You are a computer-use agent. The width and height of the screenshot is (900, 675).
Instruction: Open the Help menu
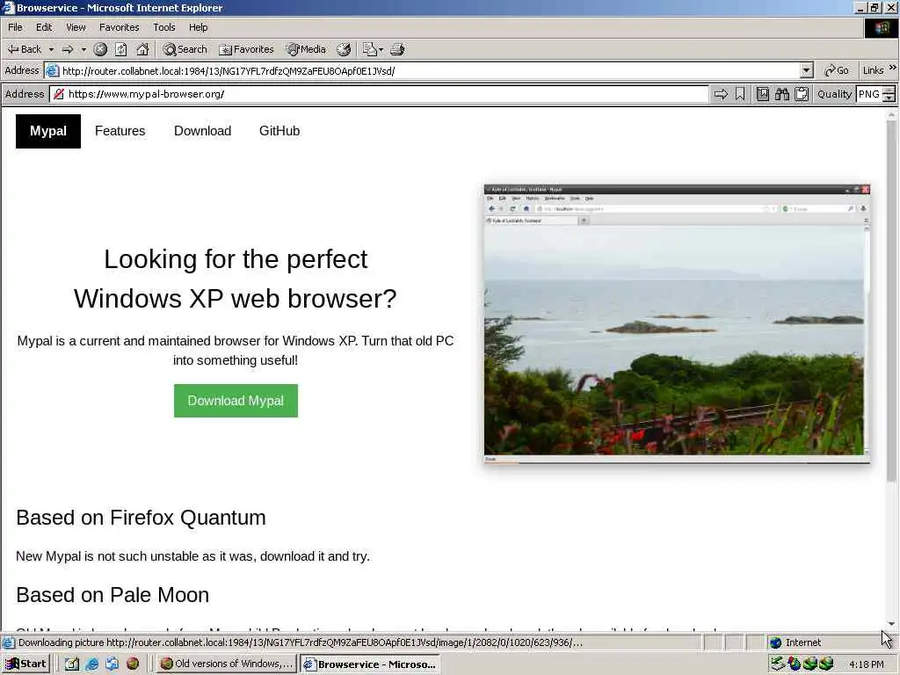[198, 27]
